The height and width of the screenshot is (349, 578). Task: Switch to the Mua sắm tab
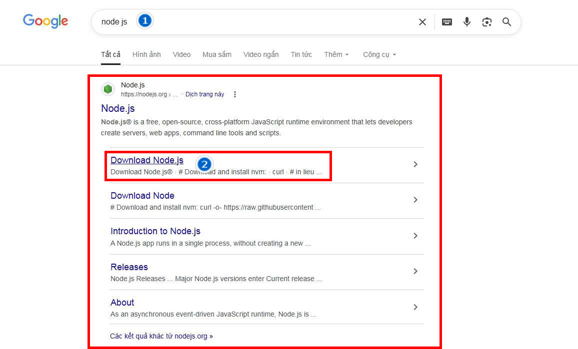point(217,54)
